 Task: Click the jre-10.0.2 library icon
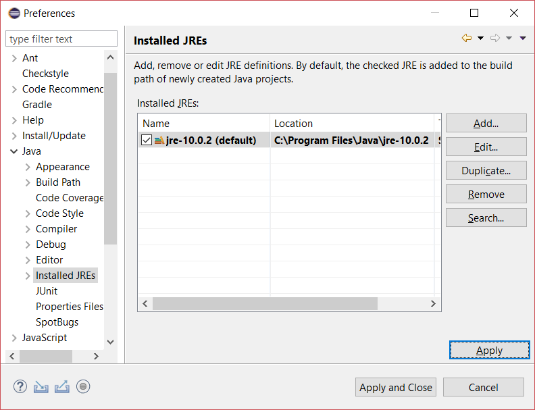click(x=159, y=140)
